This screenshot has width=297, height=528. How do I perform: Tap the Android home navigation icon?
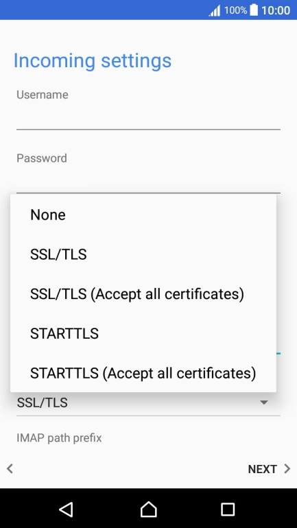[148, 509]
